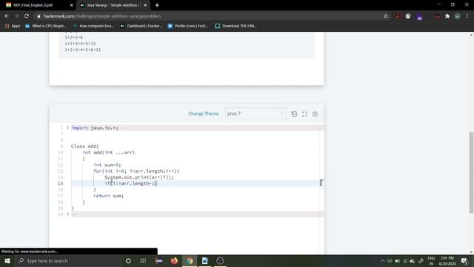This screenshot has height=267, width=474.
Task: Click the 'return sum;' code line
Action: coord(109,196)
